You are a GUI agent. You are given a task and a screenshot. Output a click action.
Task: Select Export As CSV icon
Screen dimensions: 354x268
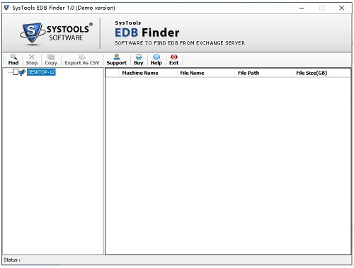click(x=82, y=57)
